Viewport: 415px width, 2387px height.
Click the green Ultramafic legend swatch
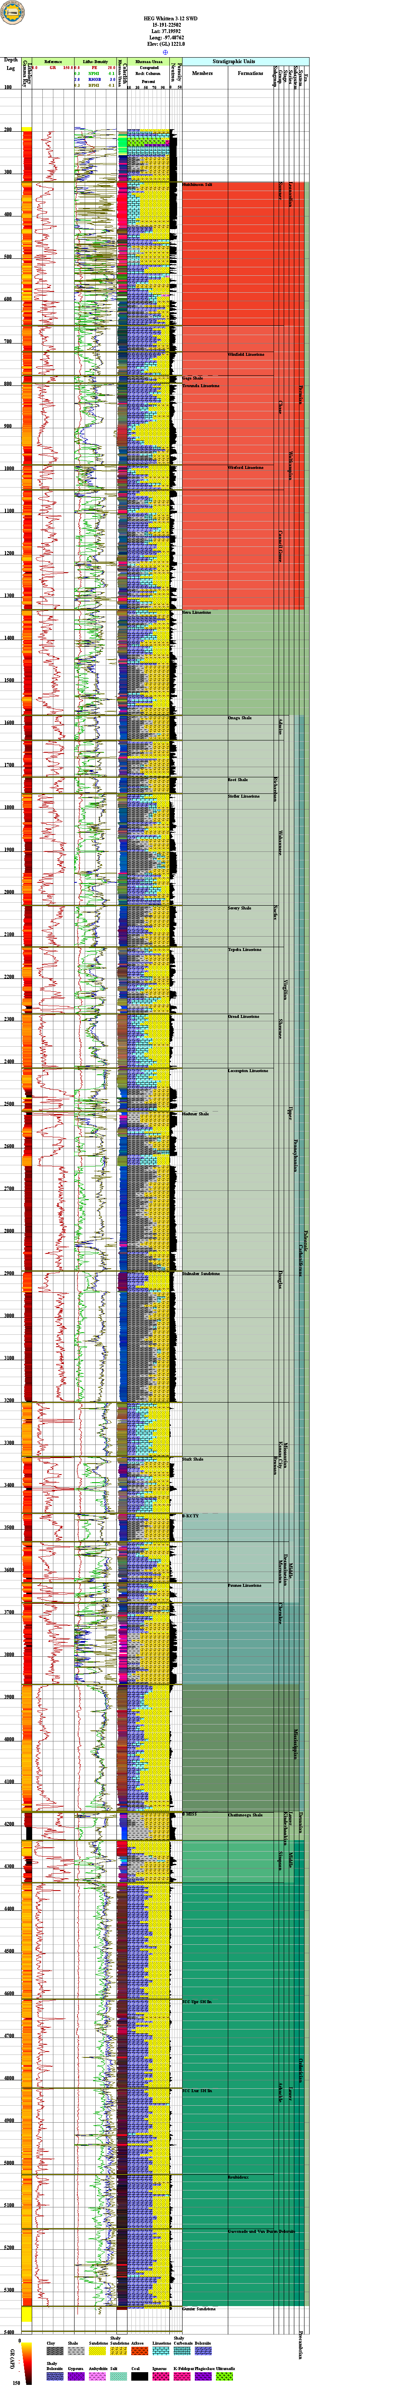226,2376
